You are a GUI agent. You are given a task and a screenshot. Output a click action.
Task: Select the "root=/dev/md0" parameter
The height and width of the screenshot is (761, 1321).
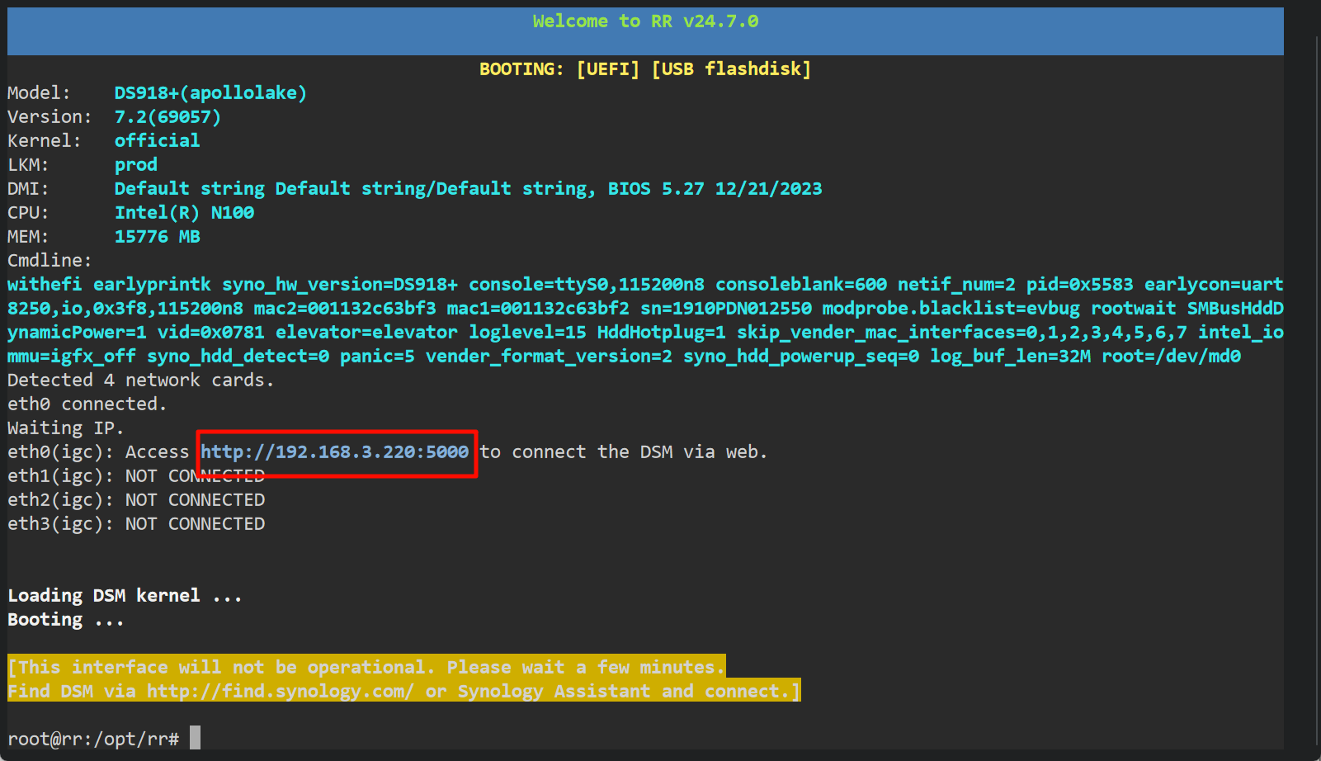pyautogui.click(x=1171, y=357)
